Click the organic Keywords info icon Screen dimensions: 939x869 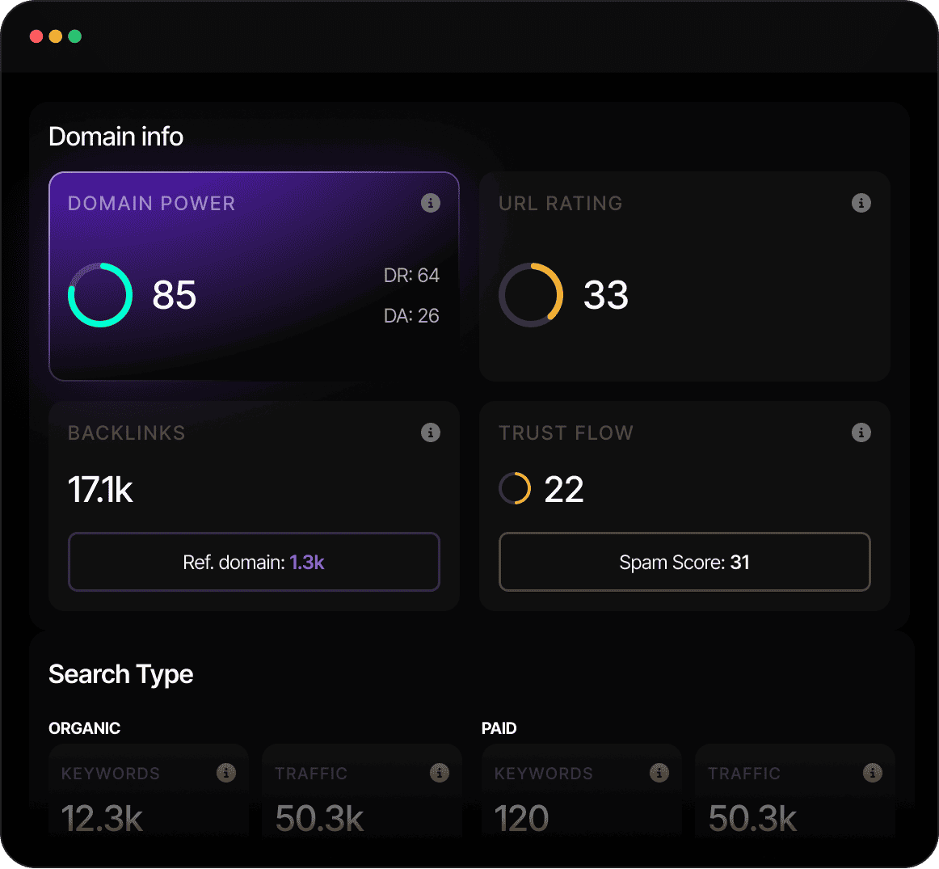pos(225,773)
